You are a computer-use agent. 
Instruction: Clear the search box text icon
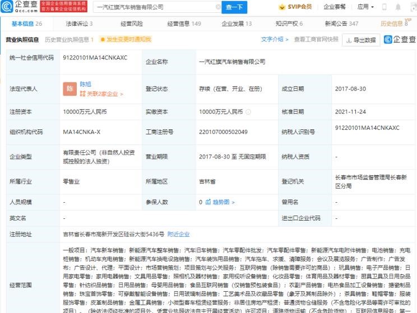218,7
